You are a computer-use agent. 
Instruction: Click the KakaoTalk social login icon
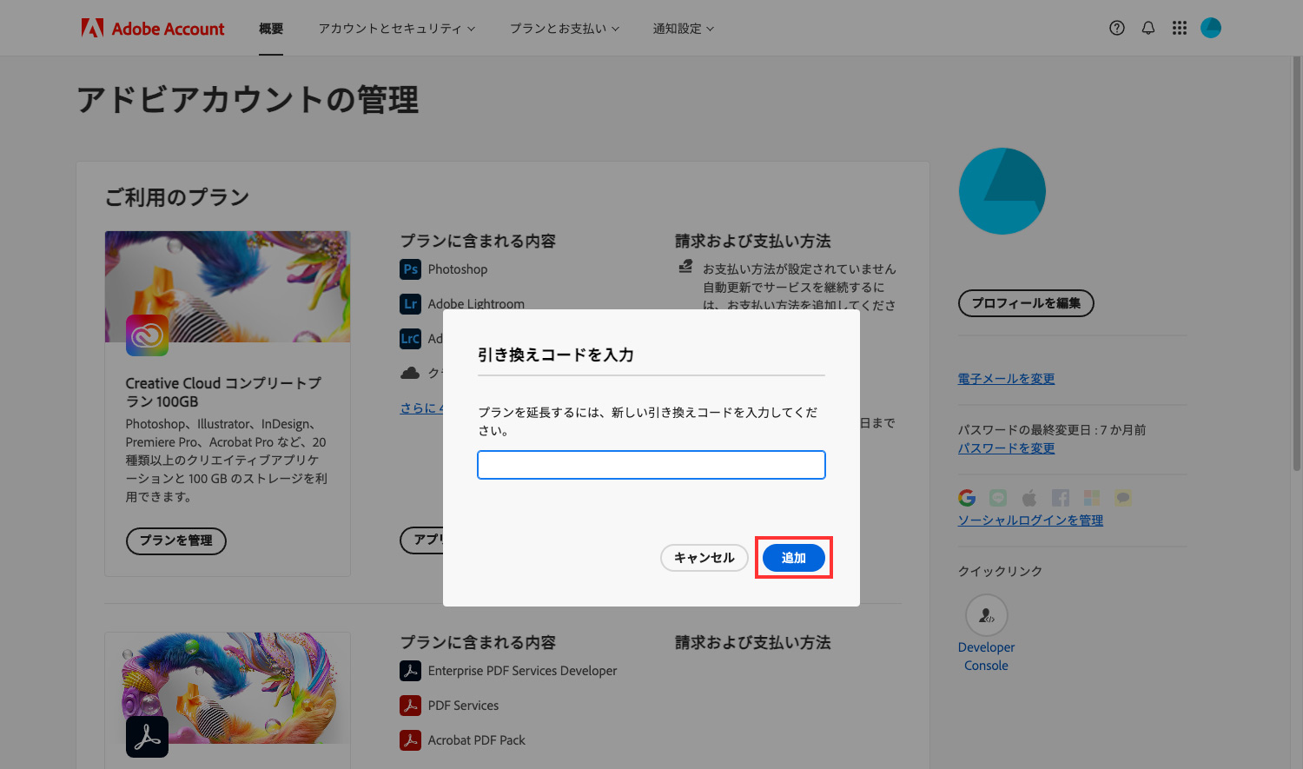click(x=1123, y=498)
